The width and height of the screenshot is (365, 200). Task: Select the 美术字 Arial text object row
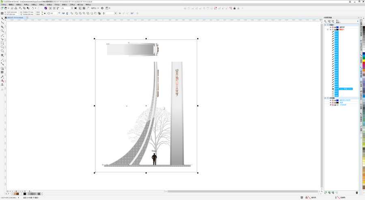pos(344,89)
